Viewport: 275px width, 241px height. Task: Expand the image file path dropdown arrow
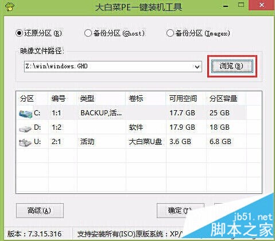click(197, 67)
